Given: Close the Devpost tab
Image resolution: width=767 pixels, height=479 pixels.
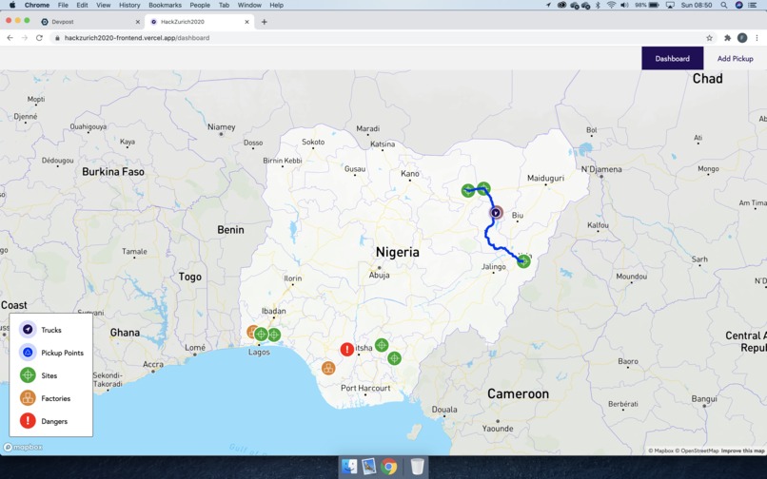Looking at the screenshot, I should point(137,22).
